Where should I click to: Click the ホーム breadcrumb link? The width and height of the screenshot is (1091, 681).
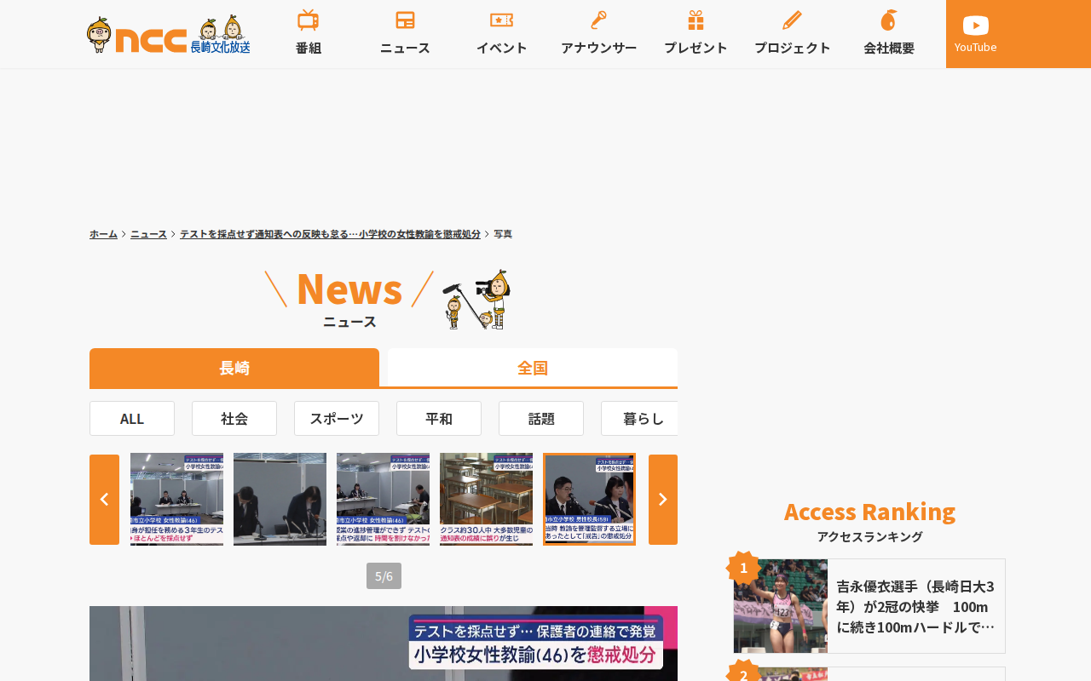coord(103,234)
